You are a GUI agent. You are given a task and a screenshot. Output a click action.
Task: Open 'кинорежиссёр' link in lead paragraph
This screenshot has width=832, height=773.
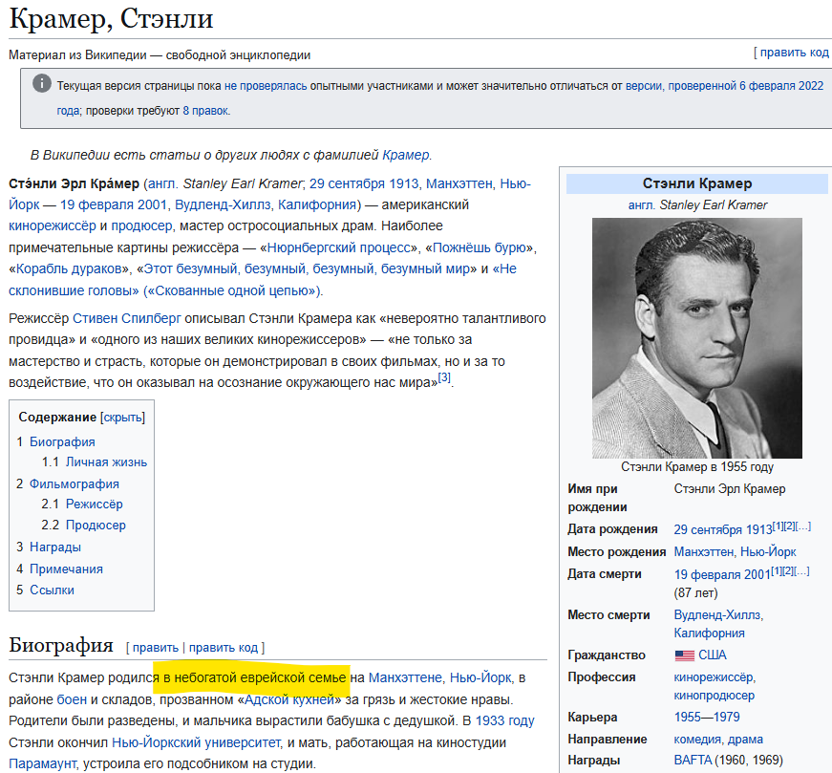pyautogui.click(x=52, y=226)
